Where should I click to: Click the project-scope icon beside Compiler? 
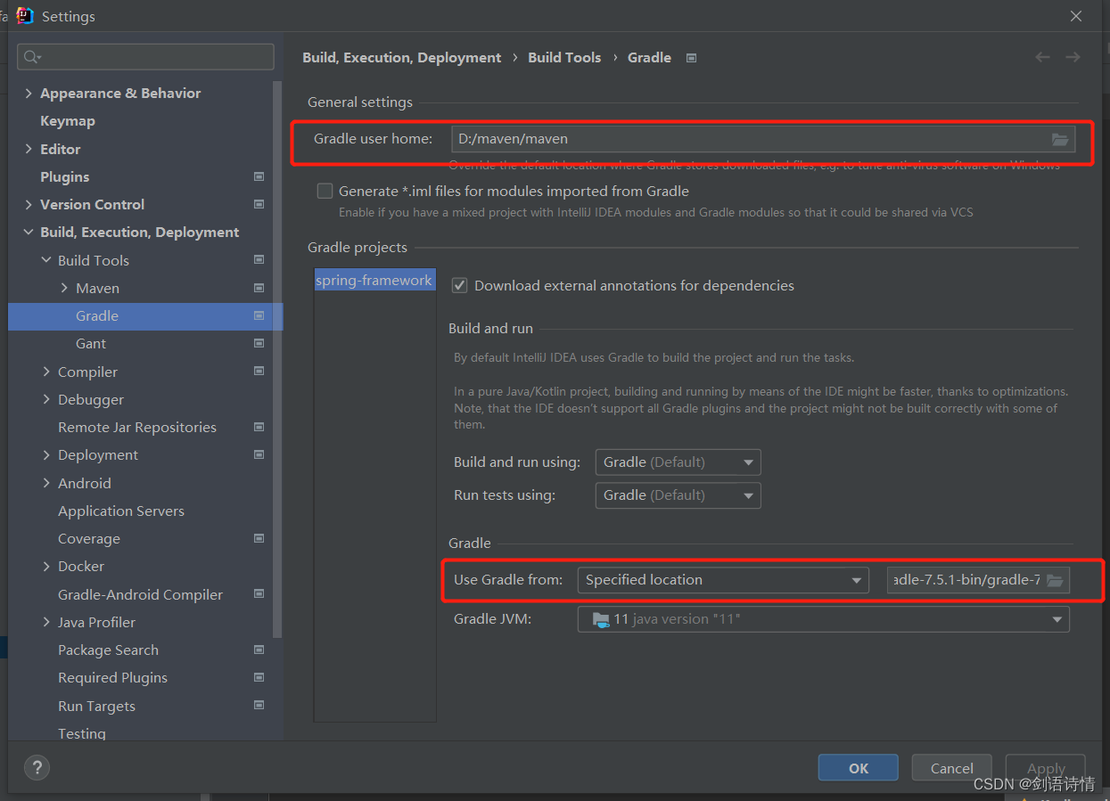tap(259, 372)
